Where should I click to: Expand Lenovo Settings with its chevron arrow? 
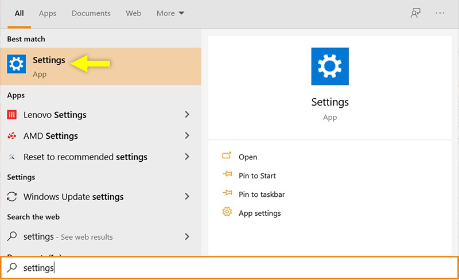point(186,115)
